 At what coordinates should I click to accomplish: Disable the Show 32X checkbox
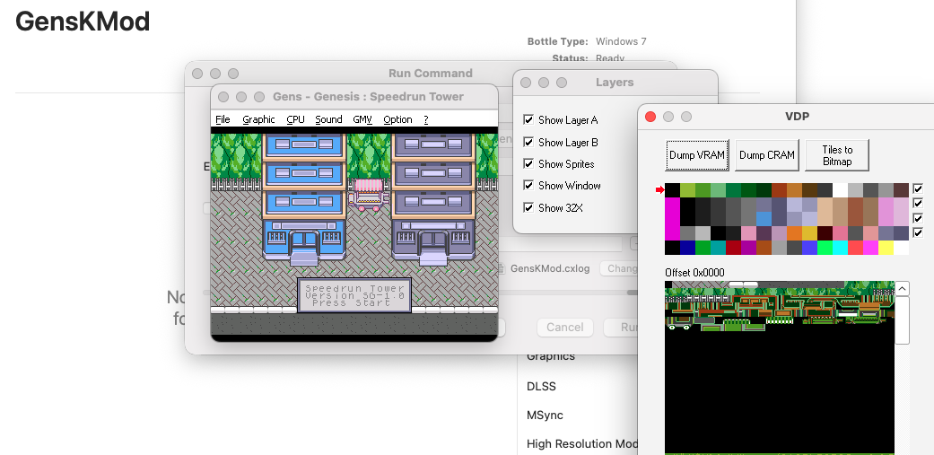pos(528,207)
